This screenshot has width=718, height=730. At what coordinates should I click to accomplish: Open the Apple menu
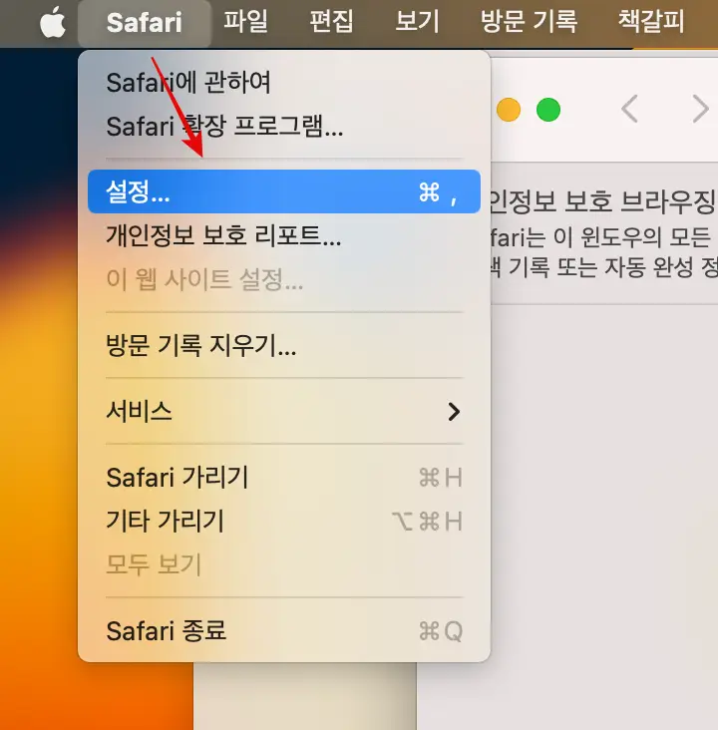(x=53, y=22)
